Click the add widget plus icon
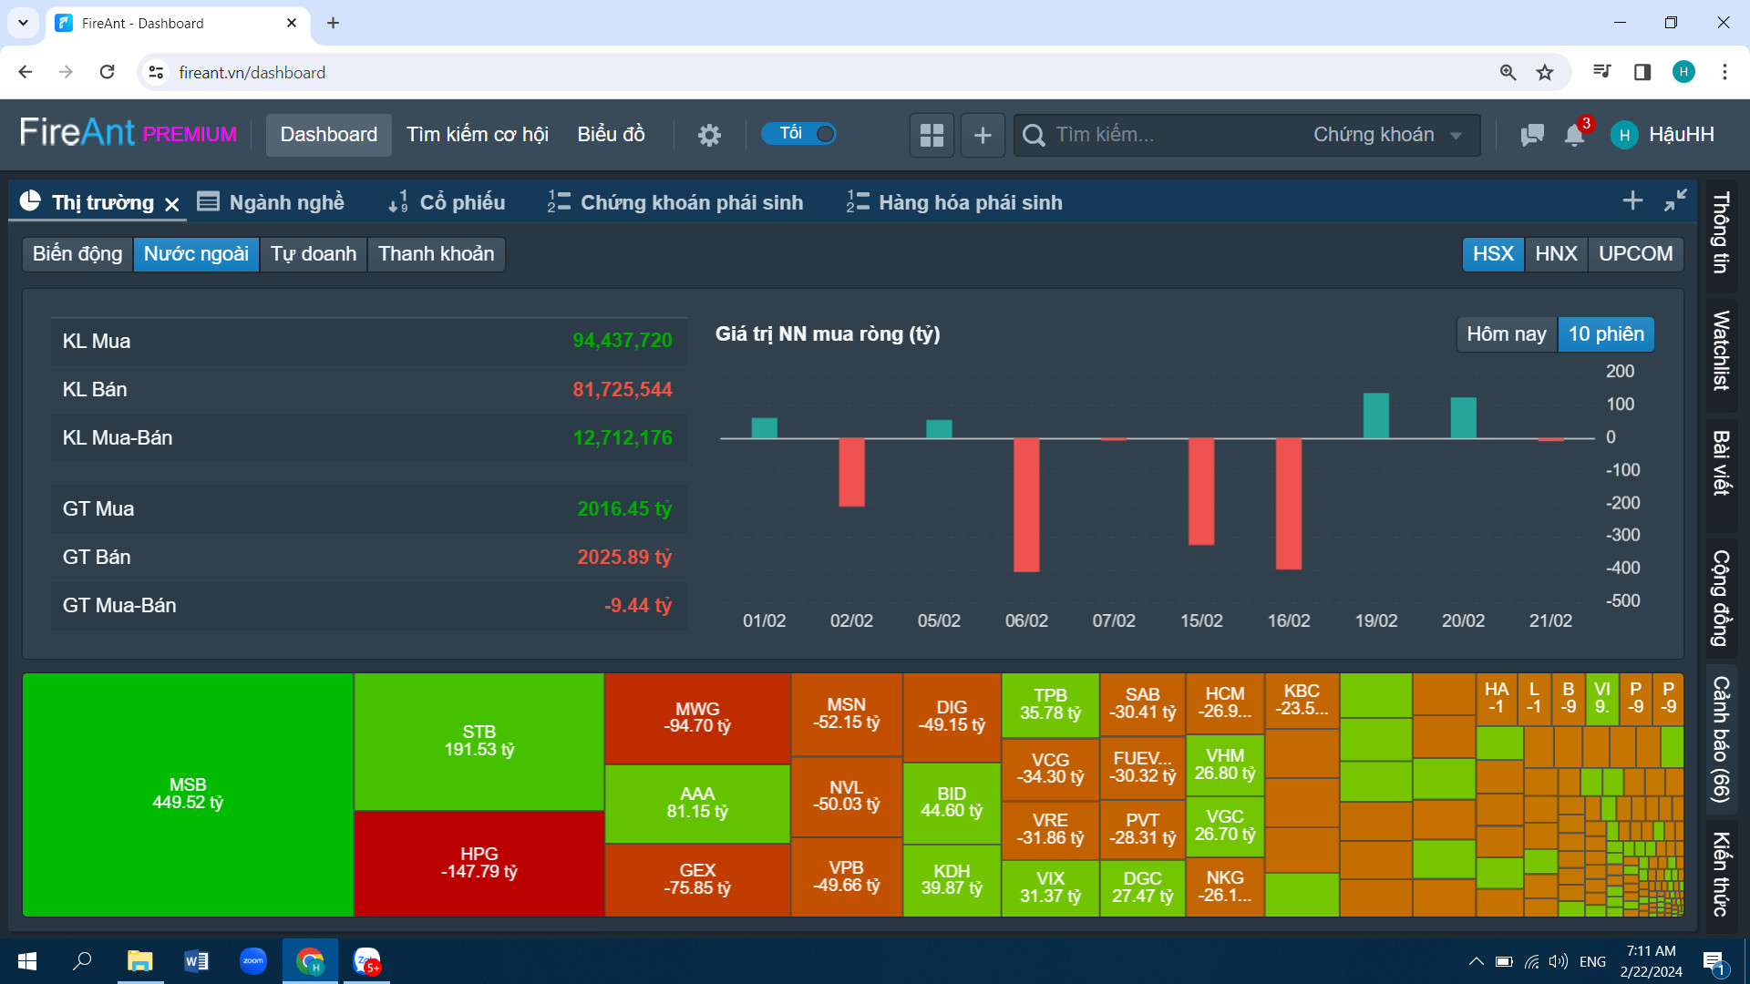The height and width of the screenshot is (984, 1750). click(983, 135)
